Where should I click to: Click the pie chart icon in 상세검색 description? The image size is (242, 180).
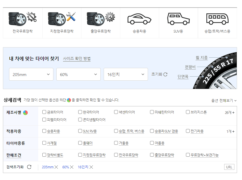pyautogui.click(x=69, y=100)
